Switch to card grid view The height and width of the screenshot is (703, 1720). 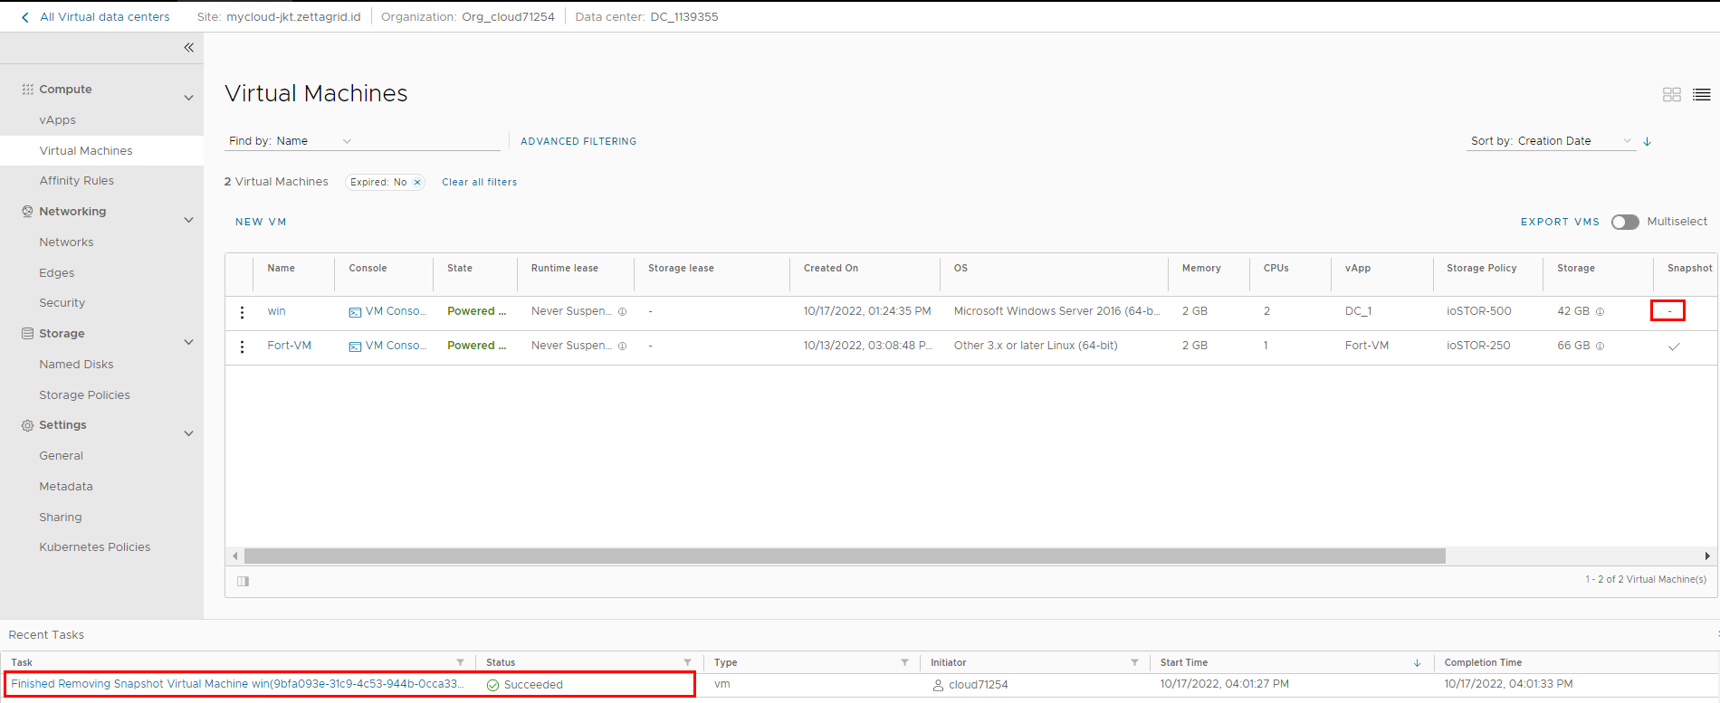tap(1672, 95)
